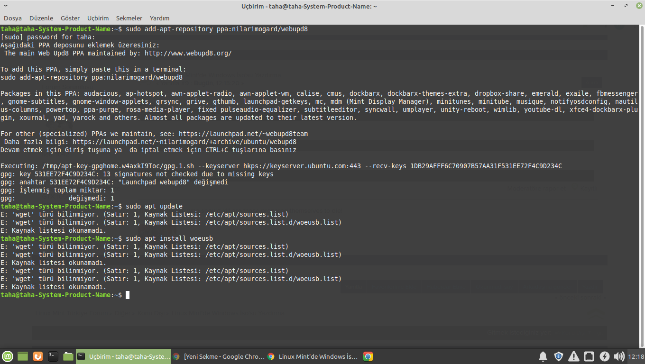This screenshot has height=364, width=645.
Task: Click the "Executing: /tmp/apt-key-gpghome" line
Action: click(x=281, y=166)
